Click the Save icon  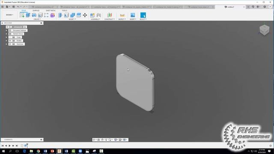click(x=13, y=7)
